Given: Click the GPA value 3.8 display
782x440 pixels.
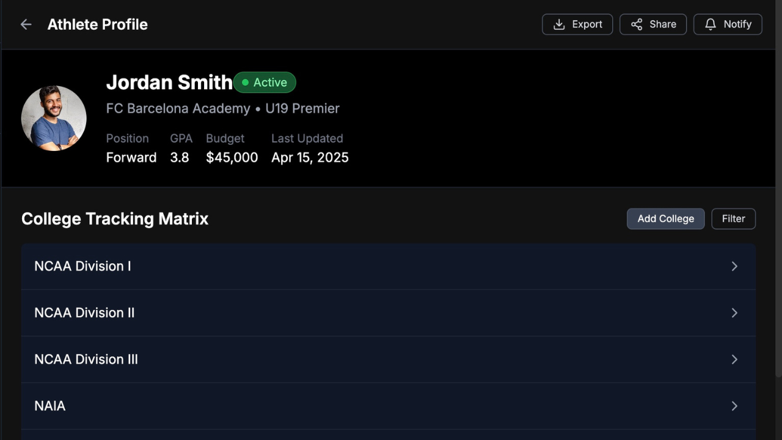Looking at the screenshot, I should [180, 157].
